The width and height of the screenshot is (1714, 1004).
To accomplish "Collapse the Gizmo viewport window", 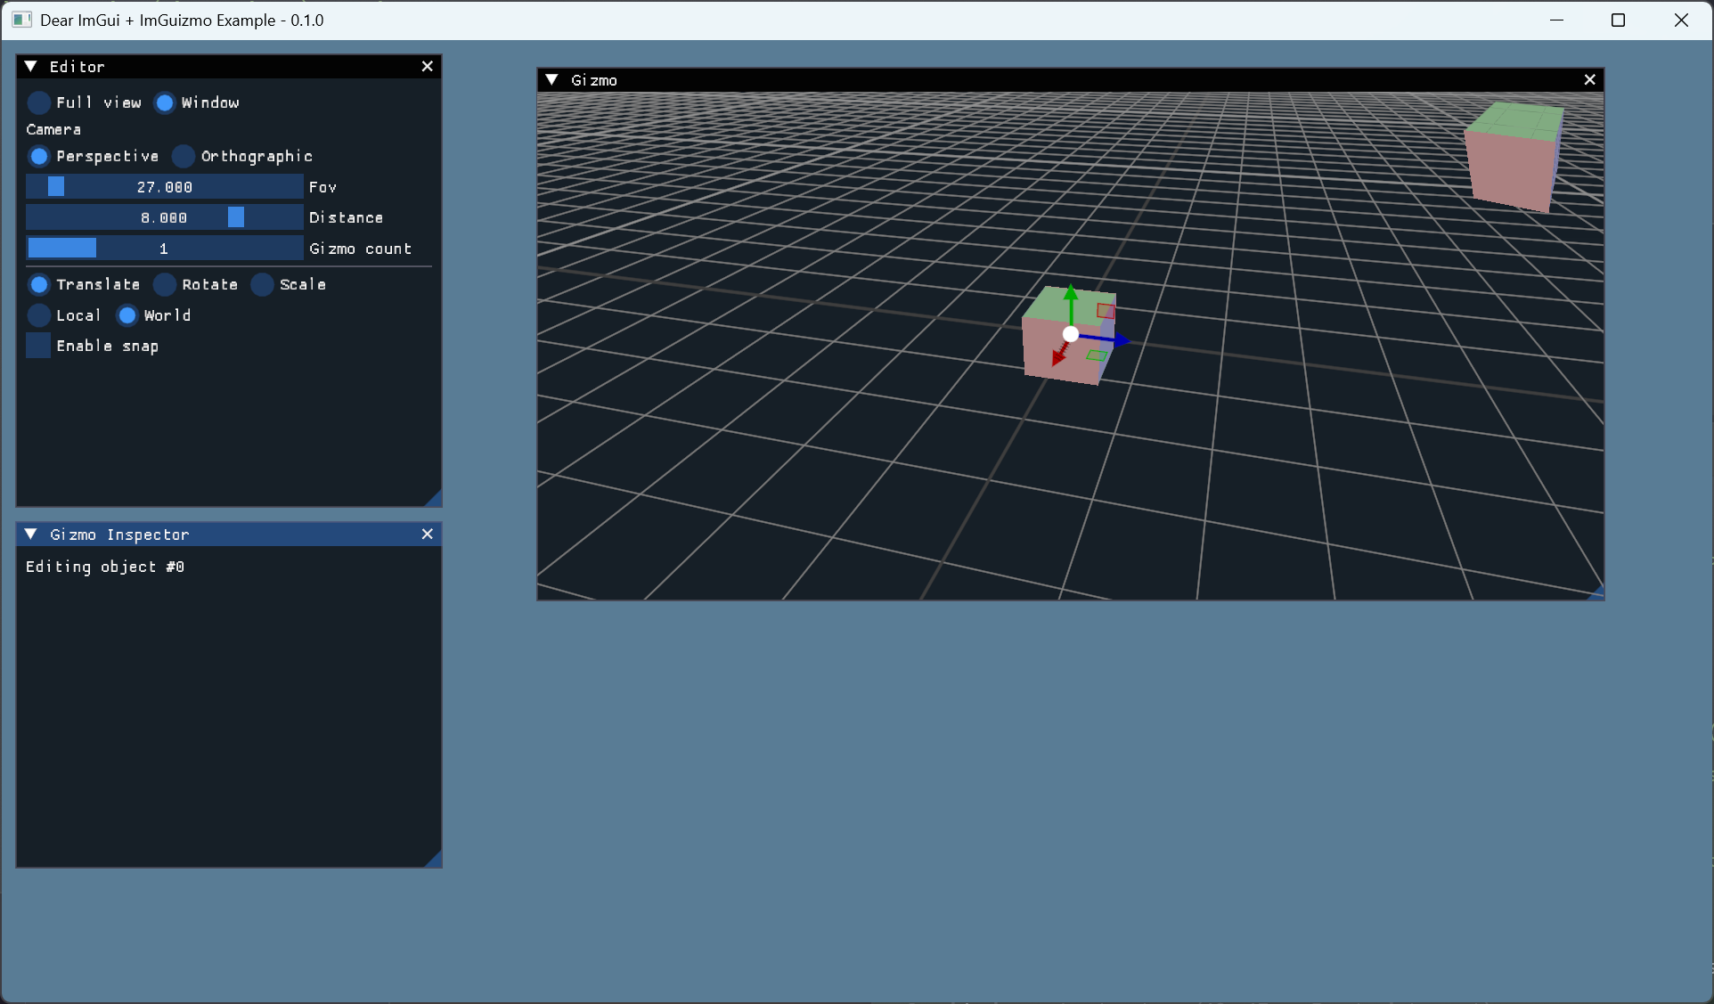I will pos(552,80).
